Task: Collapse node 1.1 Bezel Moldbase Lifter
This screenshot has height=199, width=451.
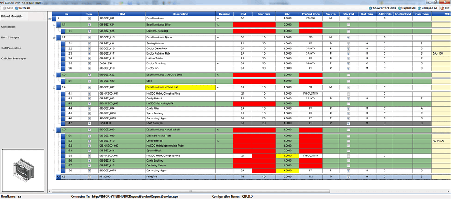Action: coord(55,25)
